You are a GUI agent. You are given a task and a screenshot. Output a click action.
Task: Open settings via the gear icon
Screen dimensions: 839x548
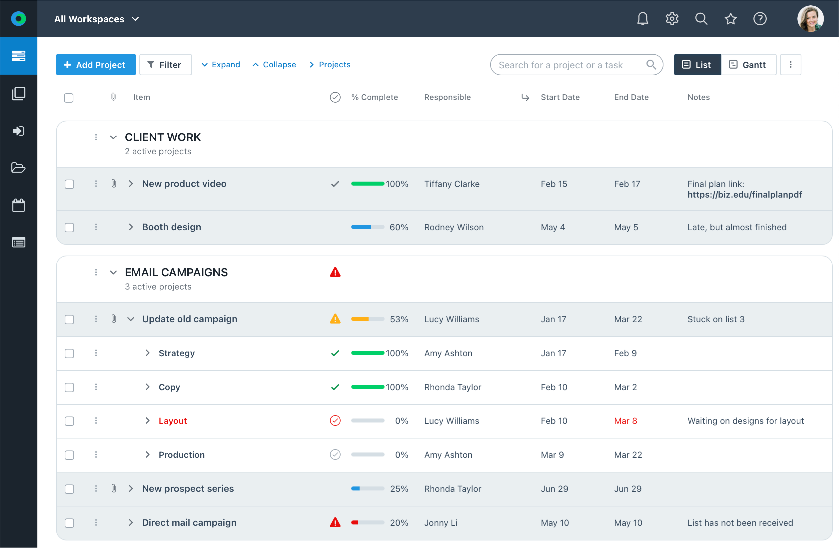click(x=671, y=19)
